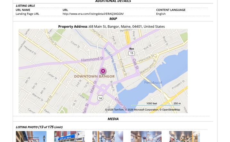Click the Exchange St label
Screen dimensions: 230x142
(x=123, y=67)
